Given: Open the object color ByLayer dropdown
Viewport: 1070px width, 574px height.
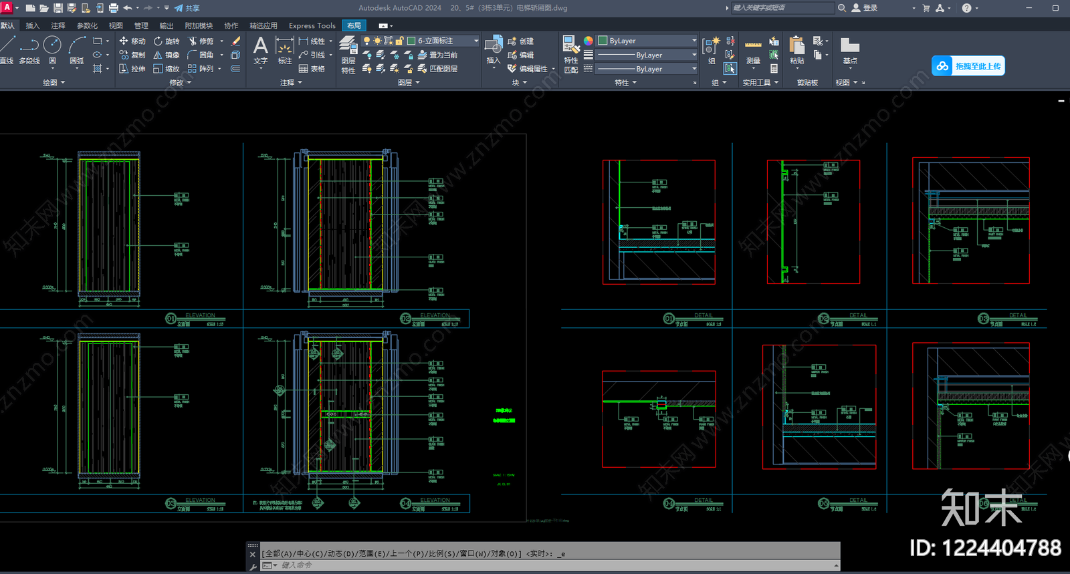Looking at the screenshot, I should (647, 41).
